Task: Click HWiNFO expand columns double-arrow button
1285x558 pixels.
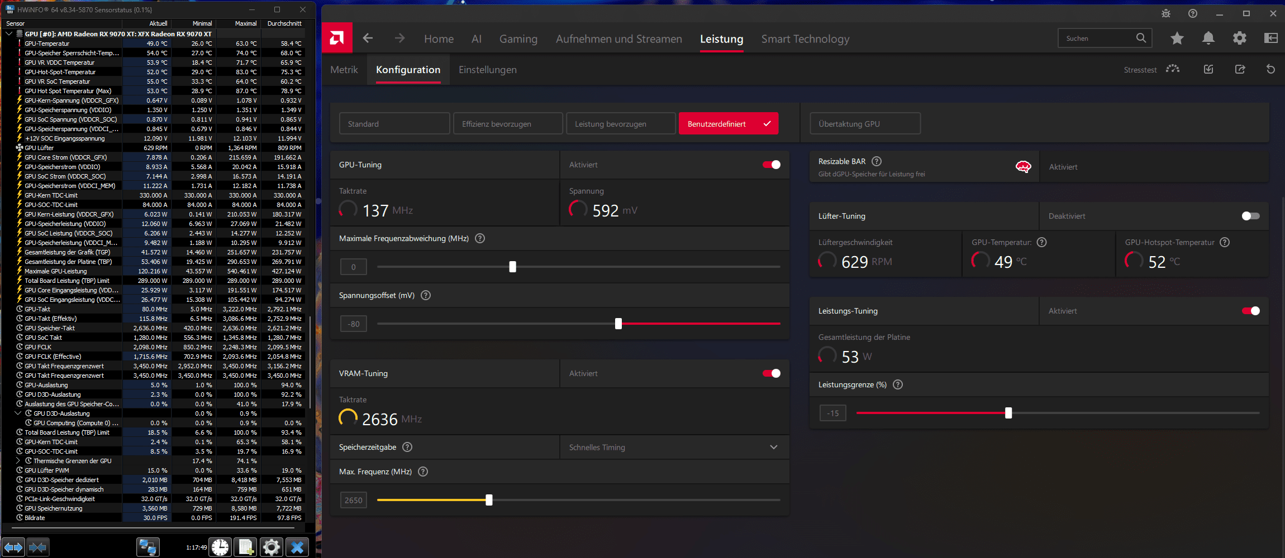Action: coord(13,547)
